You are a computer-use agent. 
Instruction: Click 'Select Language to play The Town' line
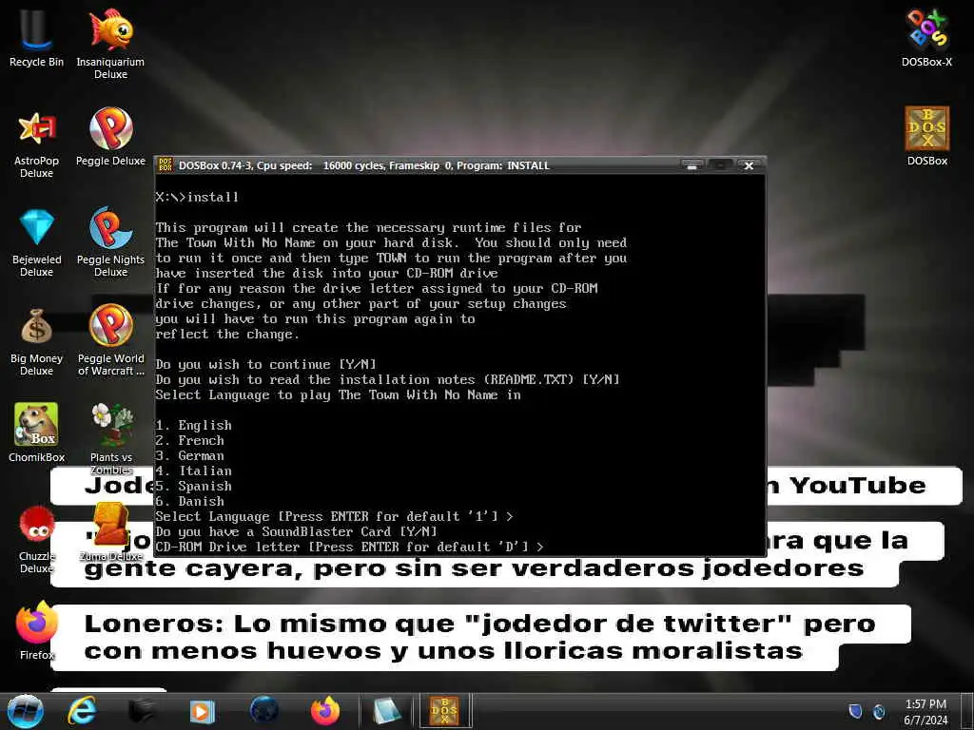click(x=338, y=394)
